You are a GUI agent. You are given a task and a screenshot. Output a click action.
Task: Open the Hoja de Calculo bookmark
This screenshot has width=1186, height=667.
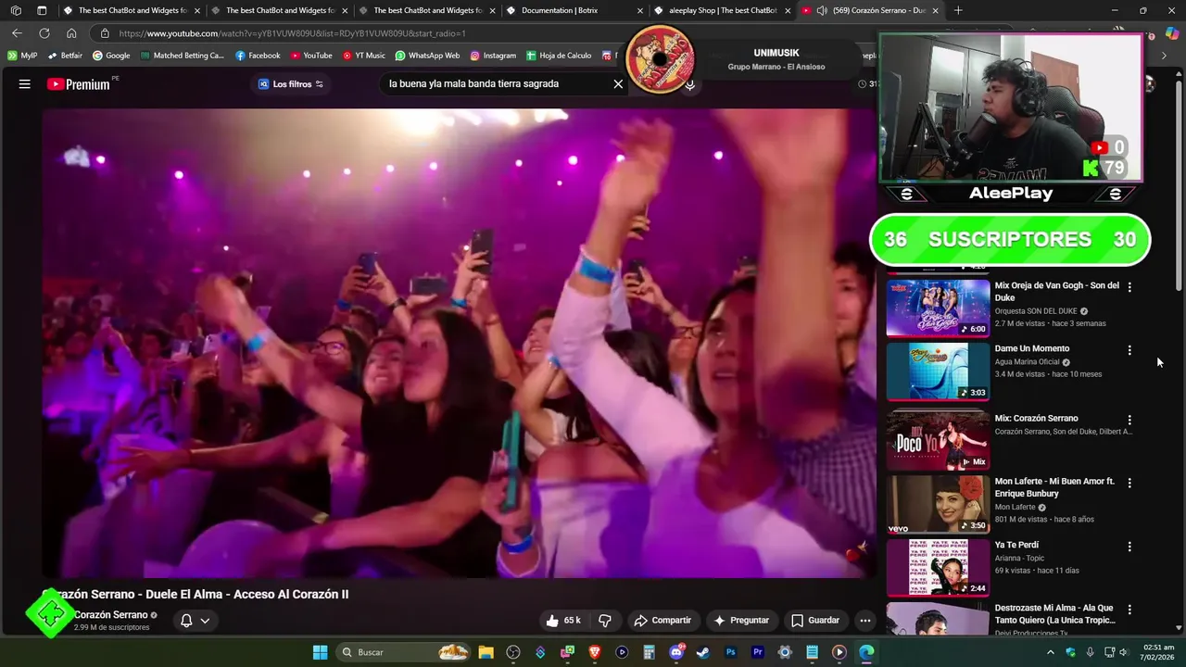click(559, 56)
